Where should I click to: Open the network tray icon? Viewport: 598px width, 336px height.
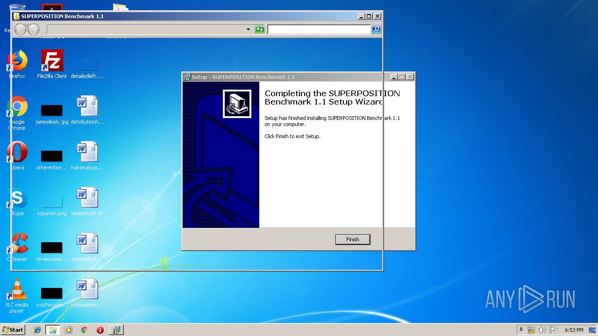(x=531, y=330)
